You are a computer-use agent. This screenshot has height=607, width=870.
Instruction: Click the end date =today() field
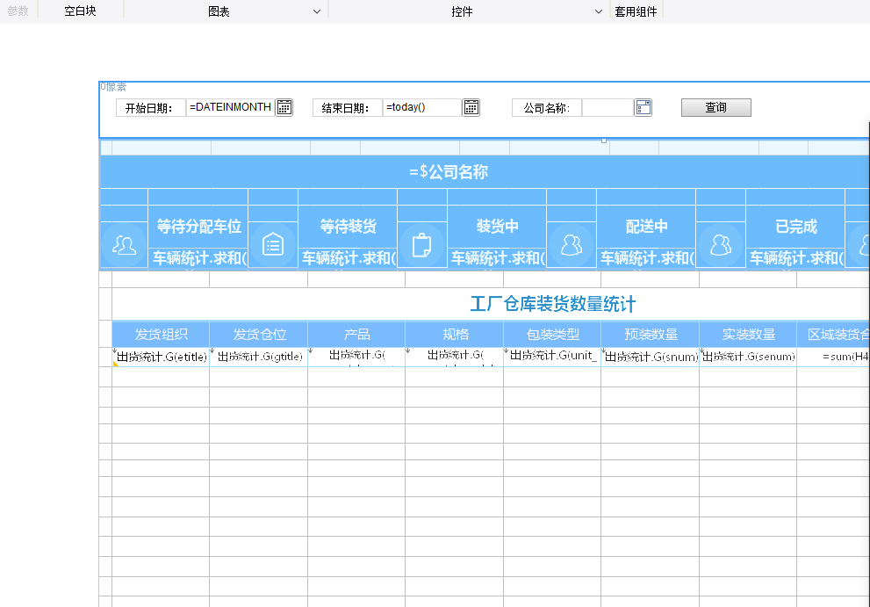click(x=421, y=107)
